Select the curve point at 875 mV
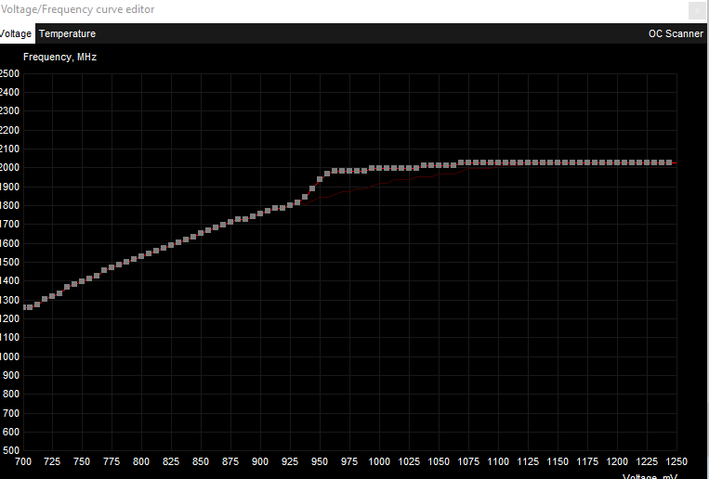This screenshot has width=709, height=479. coord(230,222)
